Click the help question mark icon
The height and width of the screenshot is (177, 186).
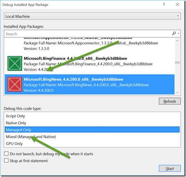(164, 4)
